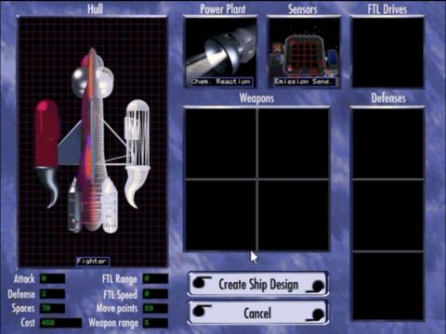Click the Move points value field

tap(155, 308)
